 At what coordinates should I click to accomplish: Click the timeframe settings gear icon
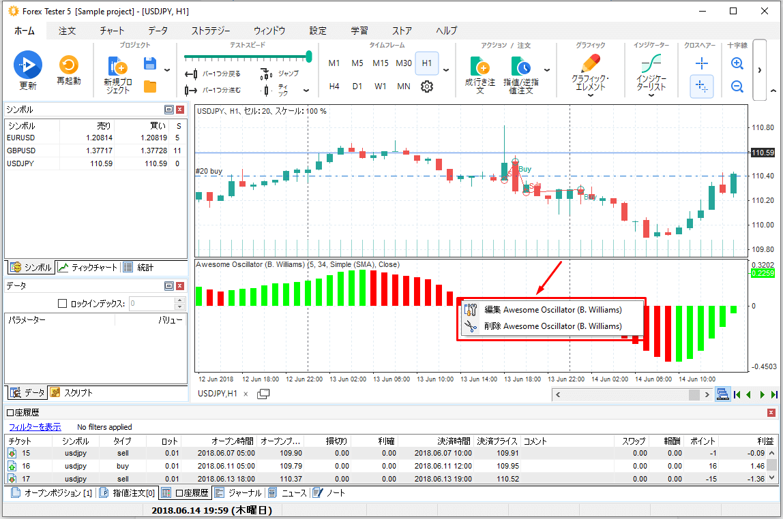coord(427,86)
